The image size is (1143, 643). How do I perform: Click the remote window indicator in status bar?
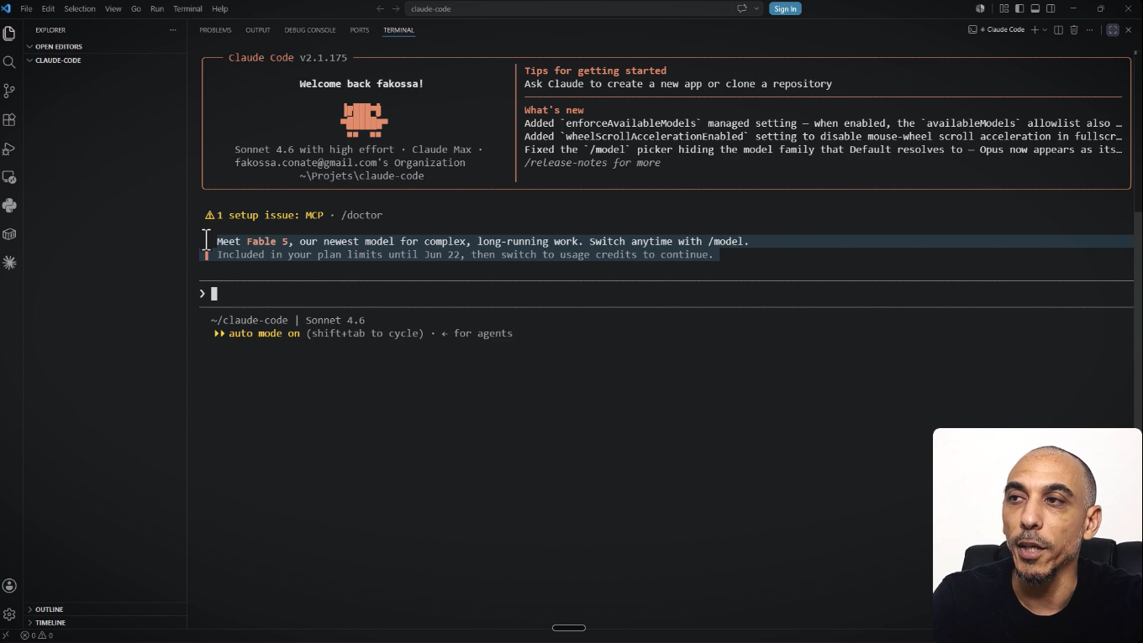pyautogui.click(x=6, y=635)
